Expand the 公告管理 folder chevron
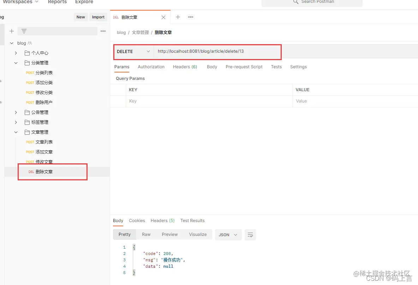This screenshot has width=418, height=285. (16, 112)
